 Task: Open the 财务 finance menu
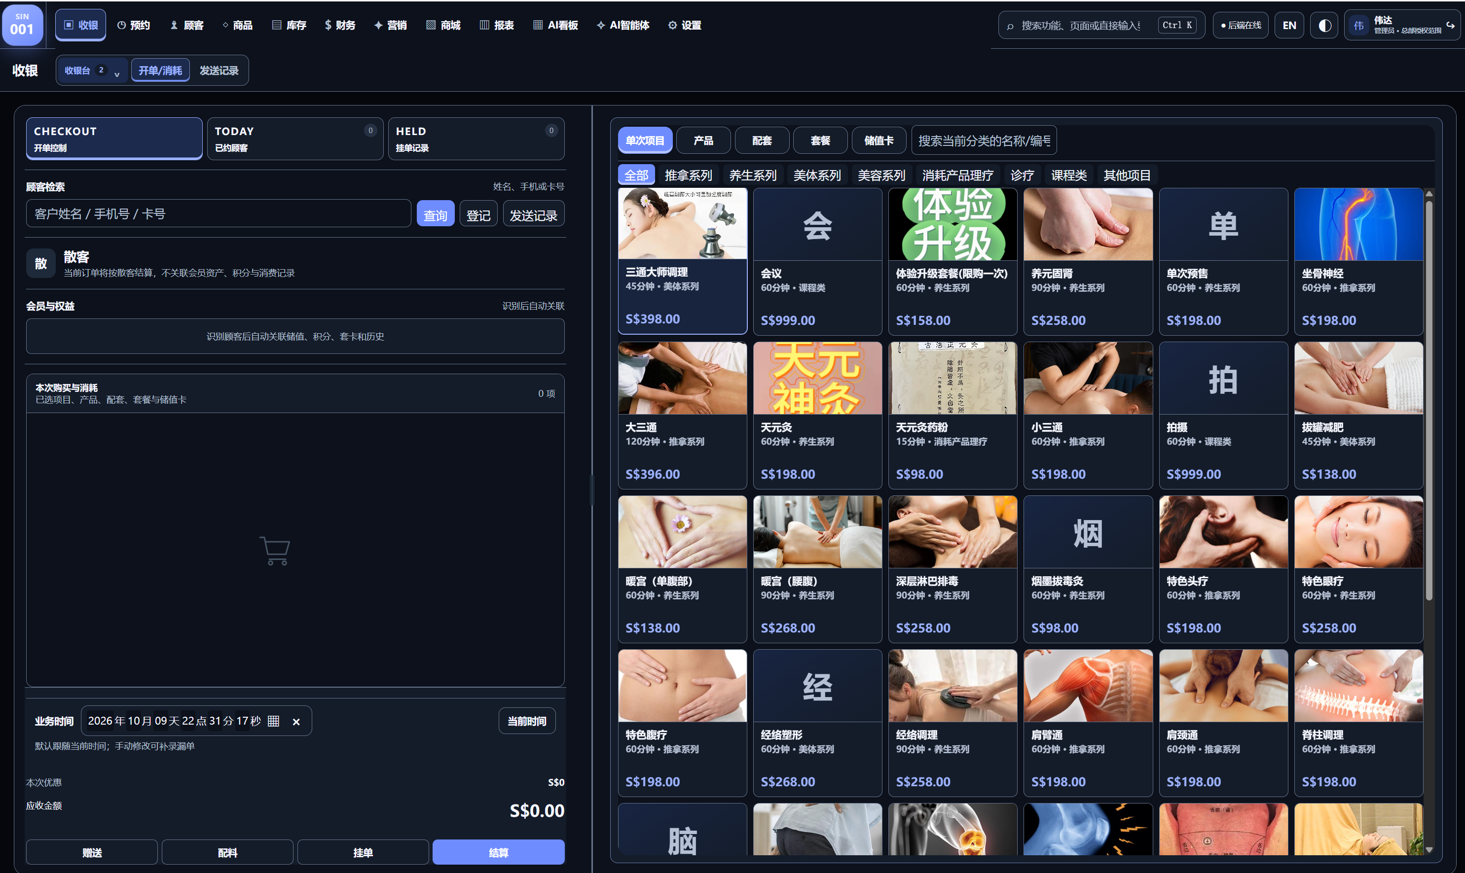pos(340,25)
